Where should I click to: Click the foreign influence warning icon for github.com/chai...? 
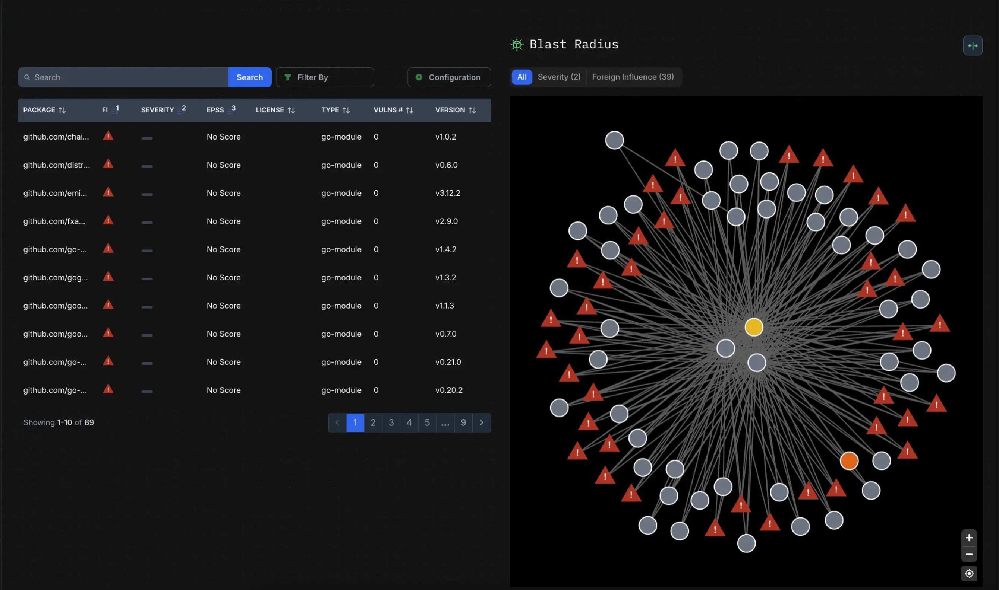[108, 136]
